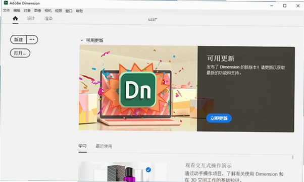The height and width of the screenshot is (182, 304).
Task: Go to the Home icon tab
Action: 15,18
